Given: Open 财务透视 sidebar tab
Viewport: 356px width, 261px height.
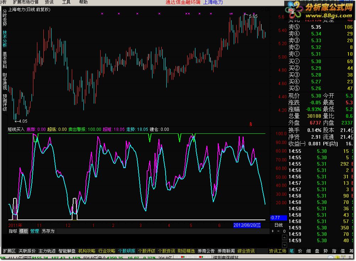Looking at the screenshot, I should coord(5,81).
